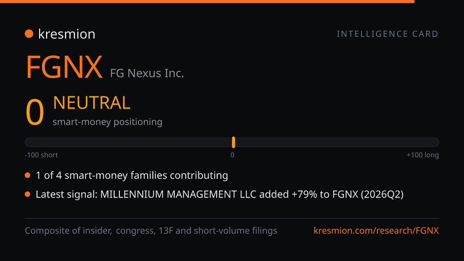Click the INTELLIGENCE CARD label
464x261 pixels.
point(387,34)
